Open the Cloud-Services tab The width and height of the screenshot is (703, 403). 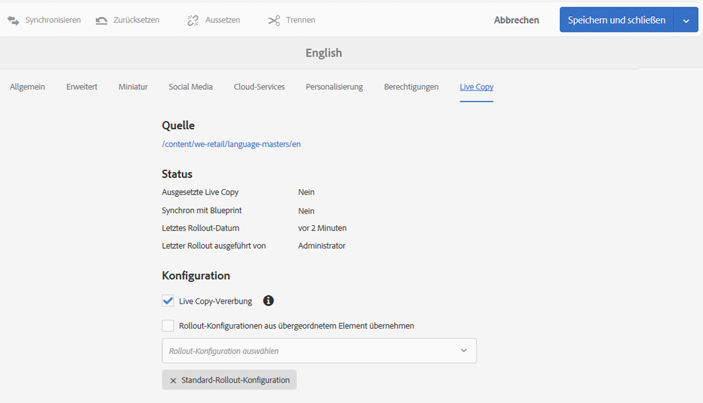259,87
